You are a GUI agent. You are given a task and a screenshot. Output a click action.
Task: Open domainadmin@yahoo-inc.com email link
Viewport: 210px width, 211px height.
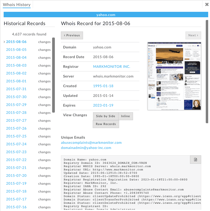(x=86, y=148)
